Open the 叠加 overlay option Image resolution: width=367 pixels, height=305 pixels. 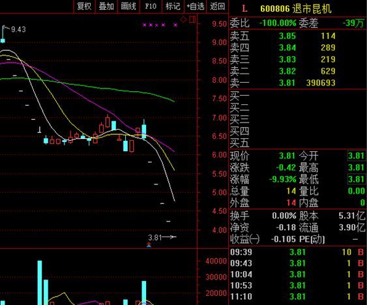tap(106, 6)
